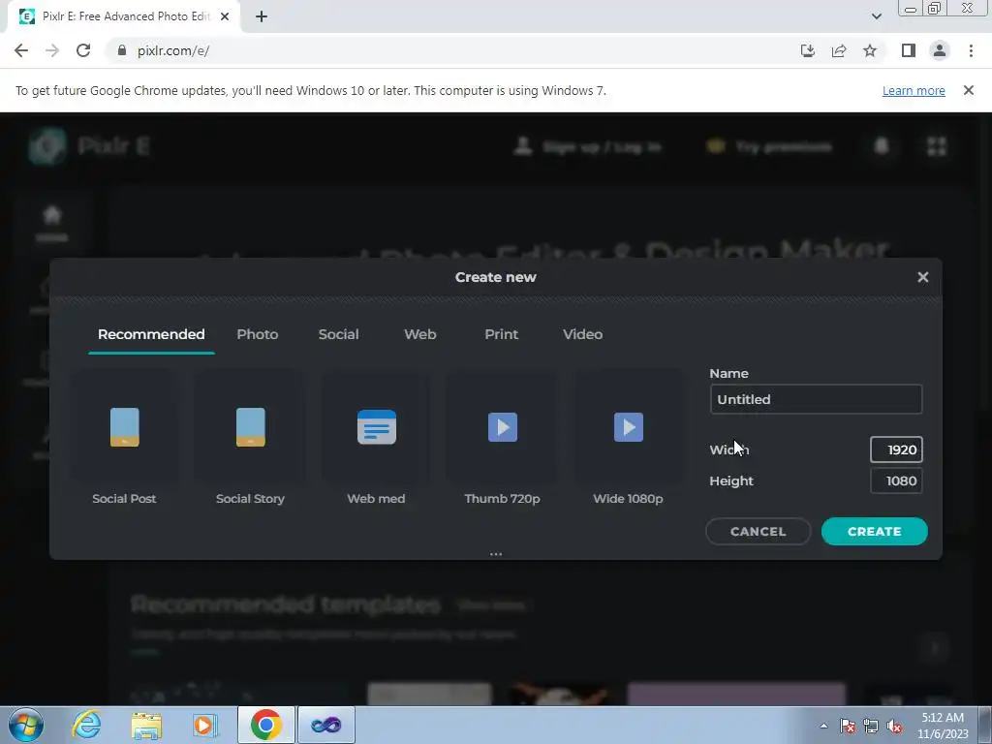Image resolution: width=992 pixels, height=744 pixels.
Task: Open the Web tab
Action: pyautogui.click(x=420, y=334)
